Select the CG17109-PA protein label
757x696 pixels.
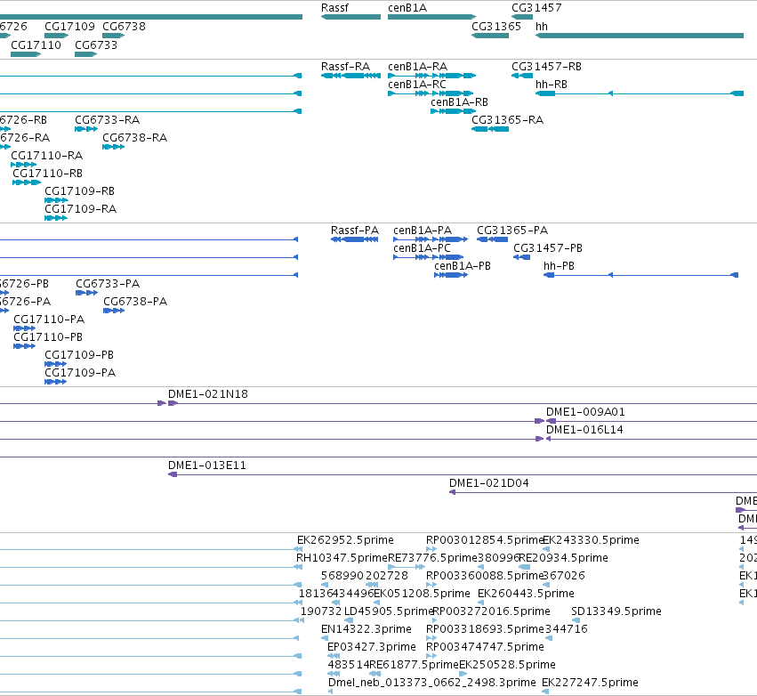[x=80, y=372]
